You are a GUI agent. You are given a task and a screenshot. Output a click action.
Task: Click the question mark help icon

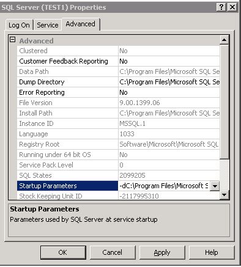coord(221,7)
